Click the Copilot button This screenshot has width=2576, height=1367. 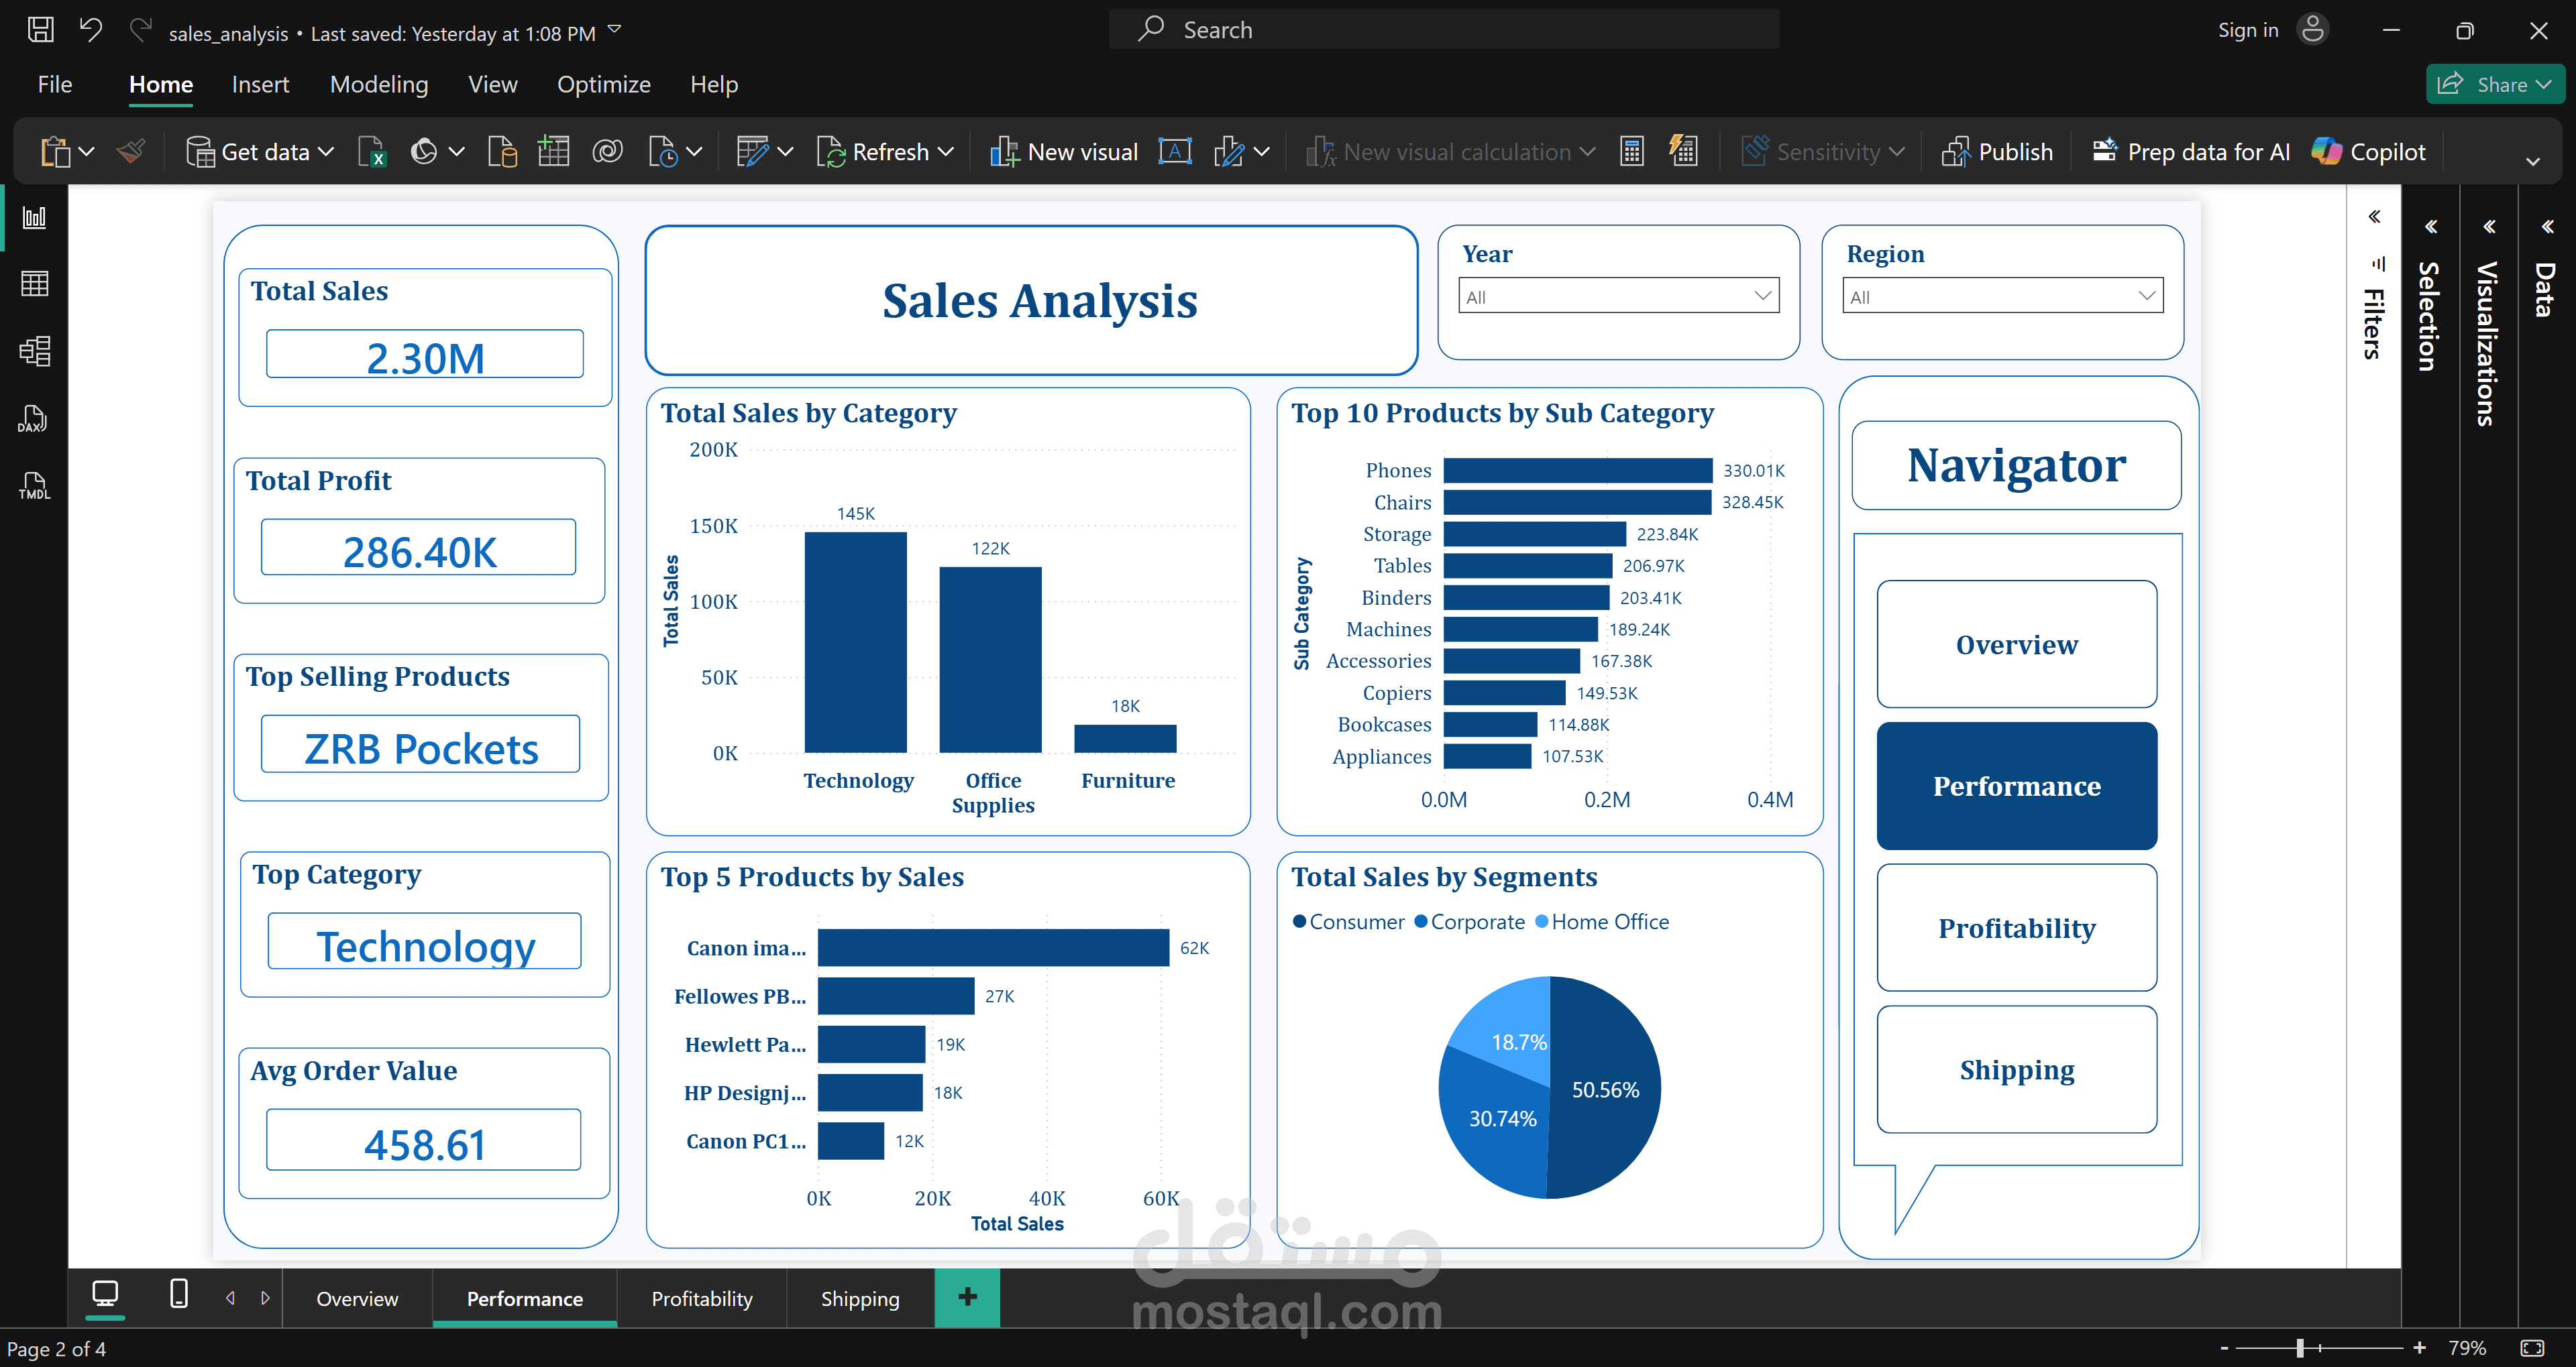[x=2369, y=152]
